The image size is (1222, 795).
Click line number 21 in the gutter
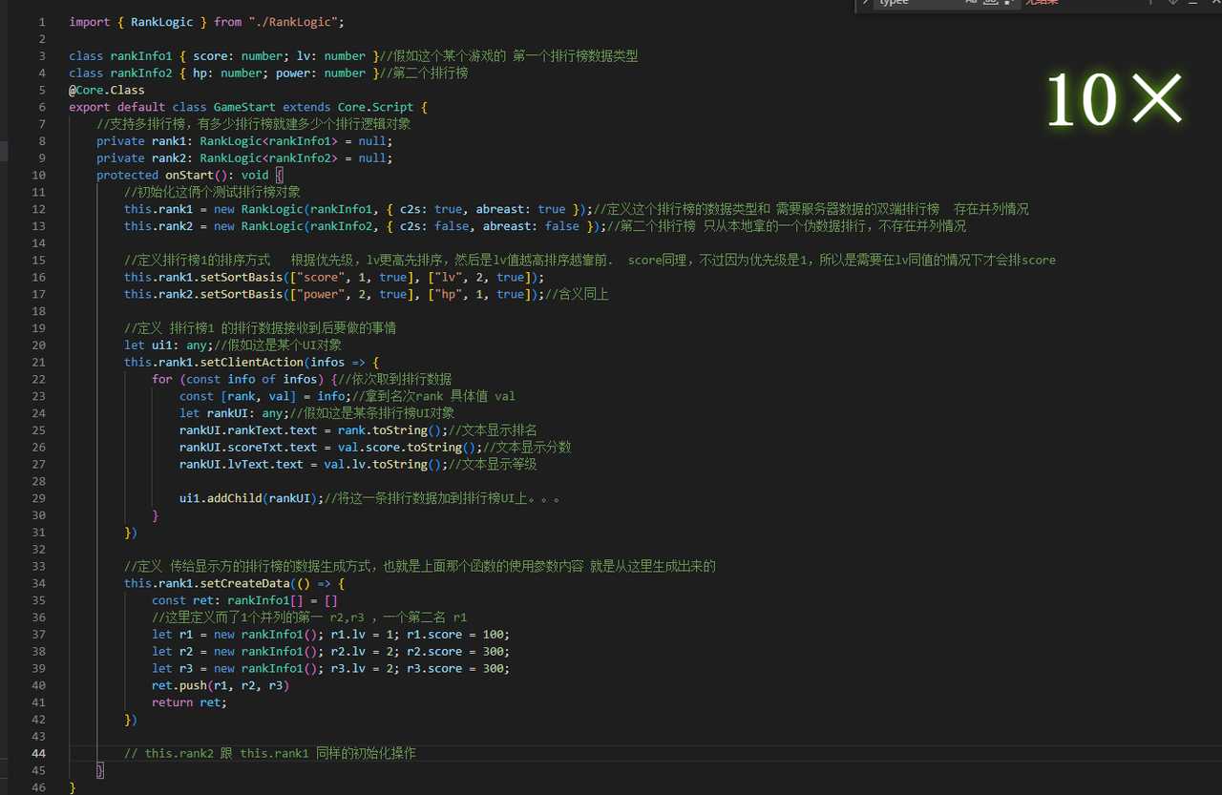click(x=38, y=363)
